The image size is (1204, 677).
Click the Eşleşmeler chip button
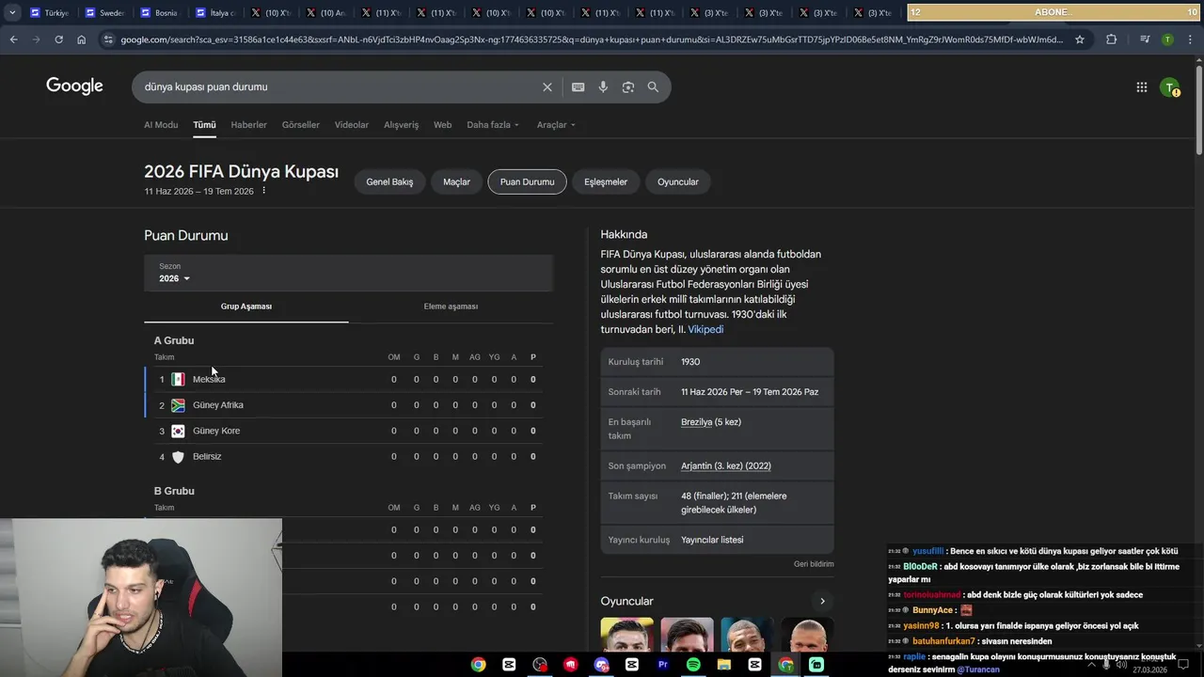[x=606, y=181]
